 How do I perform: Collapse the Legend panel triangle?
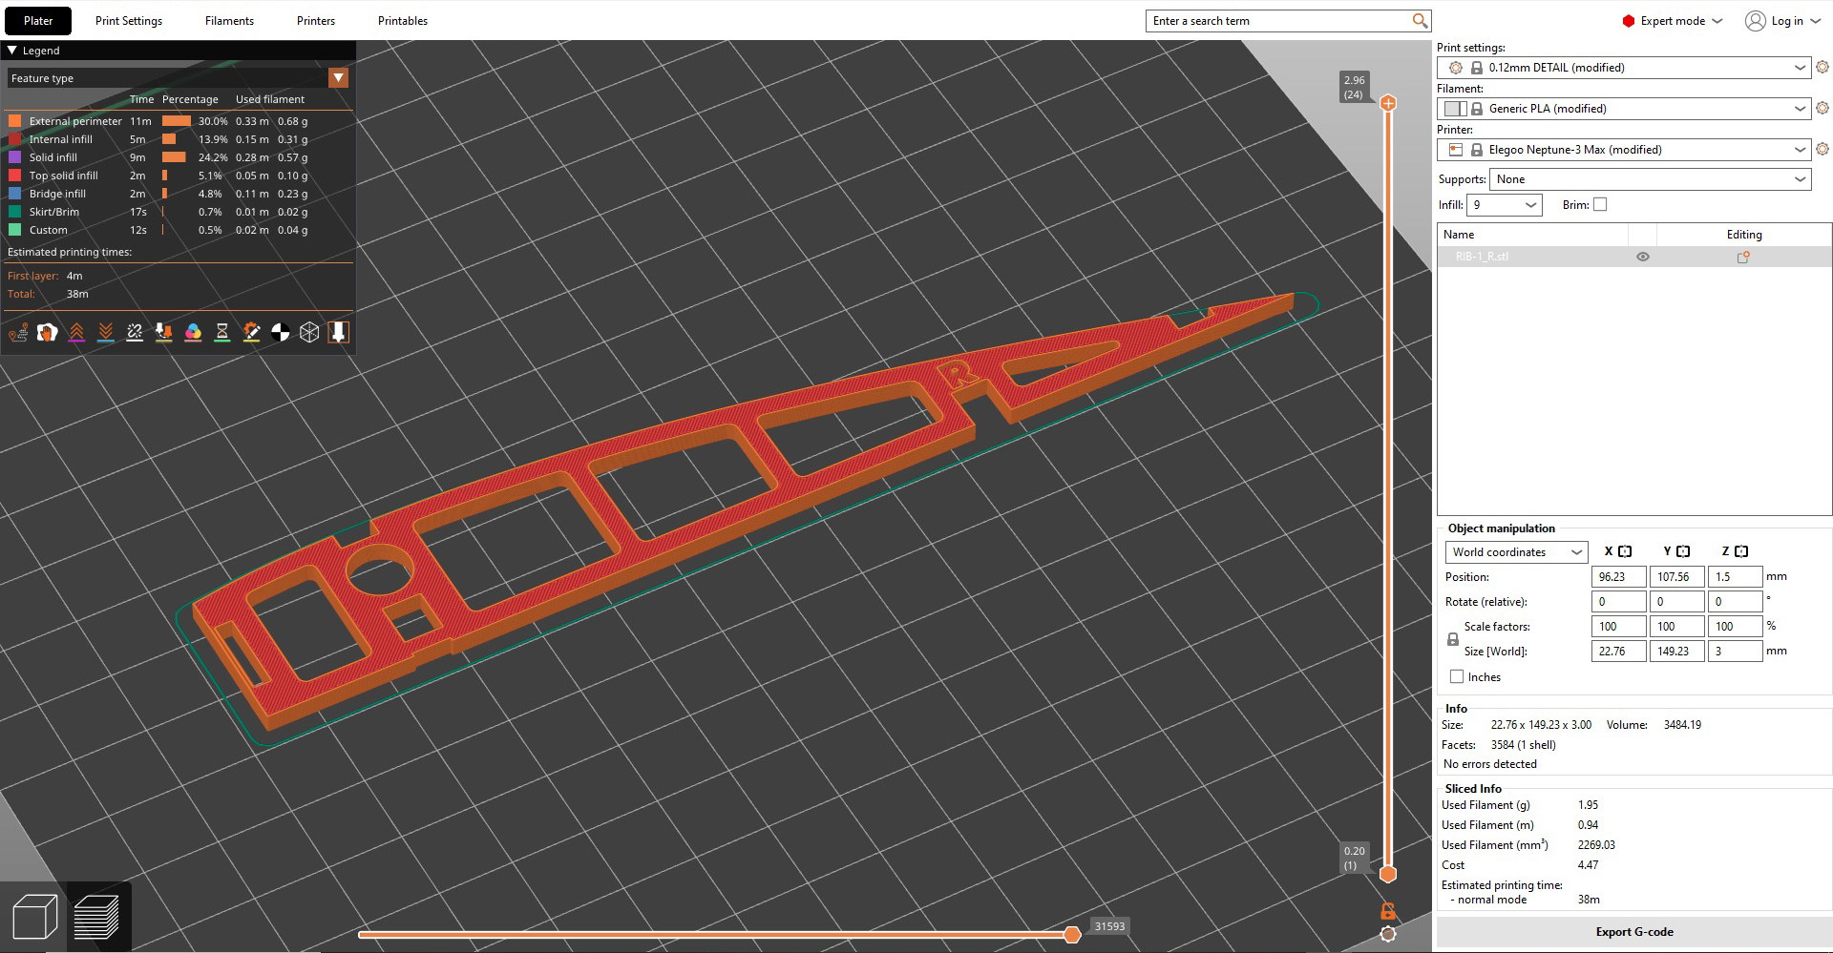(x=12, y=51)
